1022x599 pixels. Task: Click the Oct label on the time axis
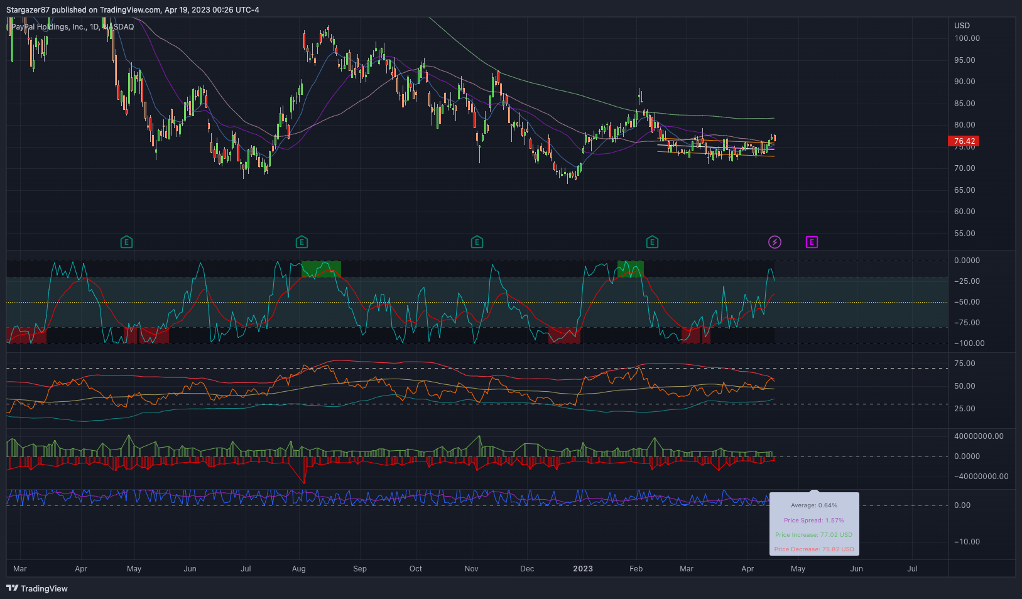[x=416, y=569]
